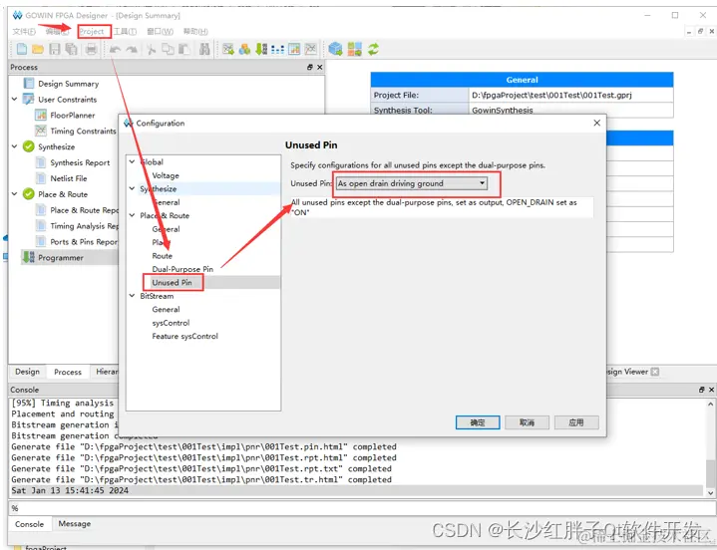Open the 帮助(H) menu
Screen dimensions: 717x550
(x=195, y=32)
